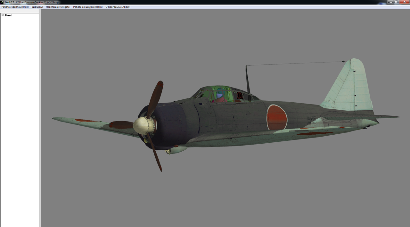Open the Работа с файлами (File) menu
The height and width of the screenshot is (227, 410).
(x=15, y=7)
